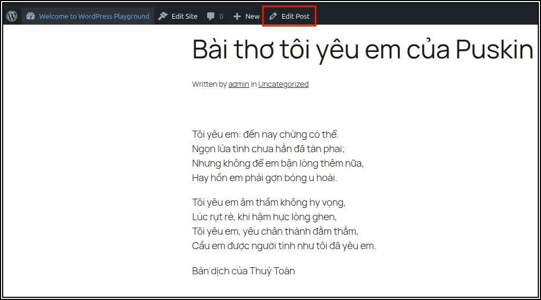Open the admin author link
Image resolution: width=541 pixels, height=300 pixels.
pos(238,84)
